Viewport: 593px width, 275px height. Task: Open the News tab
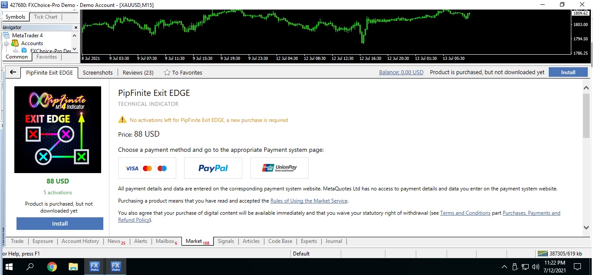[x=116, y=241]
